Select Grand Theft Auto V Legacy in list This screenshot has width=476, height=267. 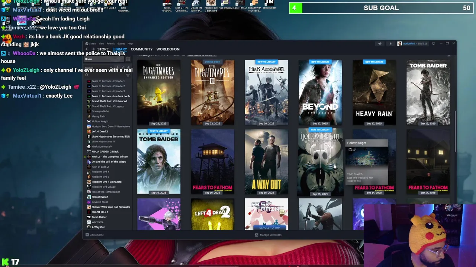tap(108, 106)
